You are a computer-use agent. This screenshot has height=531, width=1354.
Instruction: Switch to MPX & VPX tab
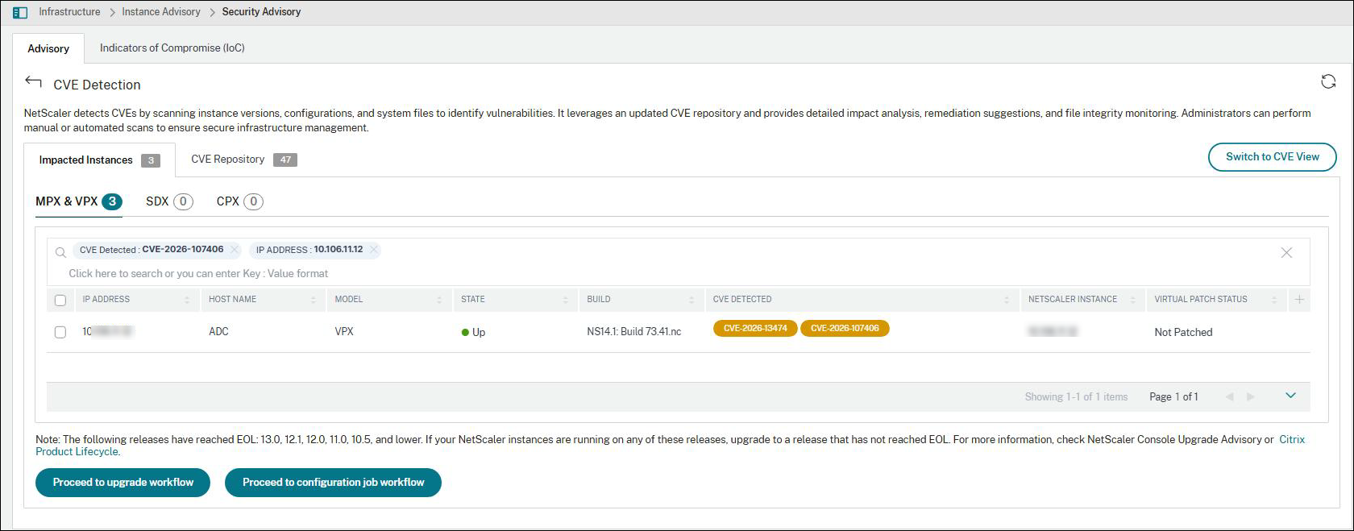(79, 201)
